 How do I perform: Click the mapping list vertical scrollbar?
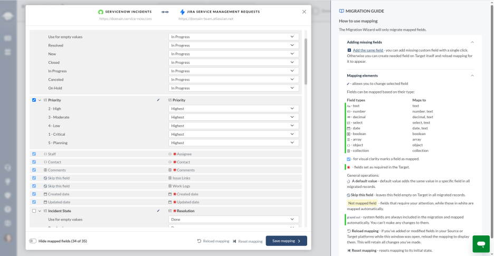pyautogui.click(x=306, y=61)
